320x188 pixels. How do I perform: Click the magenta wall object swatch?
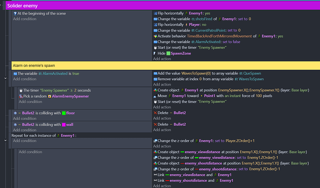coord(63,125)
